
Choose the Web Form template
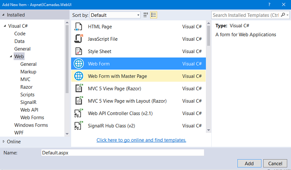(x=139, y=64)
